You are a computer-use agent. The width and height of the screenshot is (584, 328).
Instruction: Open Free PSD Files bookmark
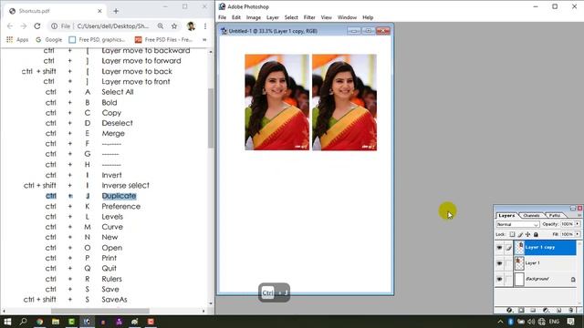pos(164,39)
